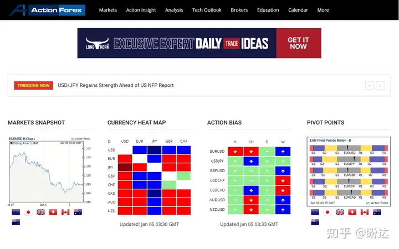This screenshot has width=399, height=249.
Task: Show previous trending headline with left arrow
Action: [370, 86]
